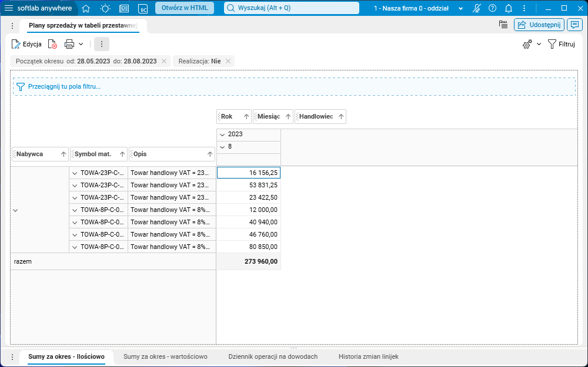Click the BC icon in top bar

pos(142,9)
